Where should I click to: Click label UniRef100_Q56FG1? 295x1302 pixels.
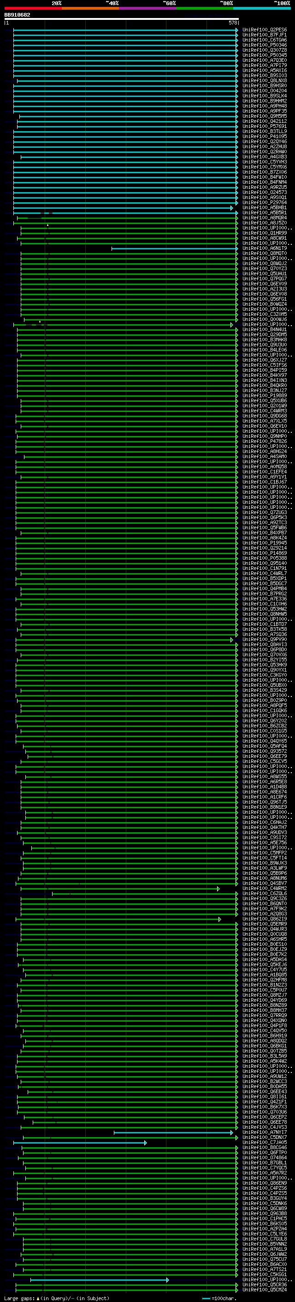coord(265,299)
